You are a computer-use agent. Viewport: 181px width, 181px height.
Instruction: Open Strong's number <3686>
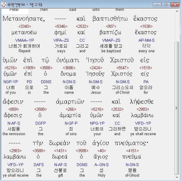point(69,68)
